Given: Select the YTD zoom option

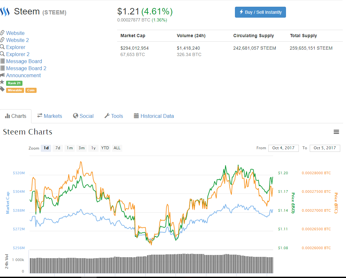Looking at the screenshot, I should 105,148.
